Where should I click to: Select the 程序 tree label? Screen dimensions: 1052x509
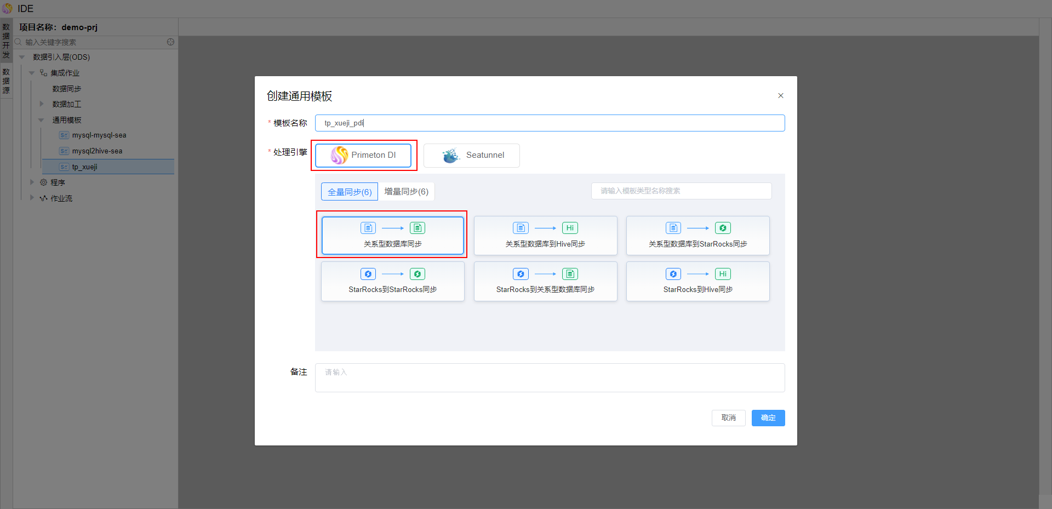pos(58,182)
